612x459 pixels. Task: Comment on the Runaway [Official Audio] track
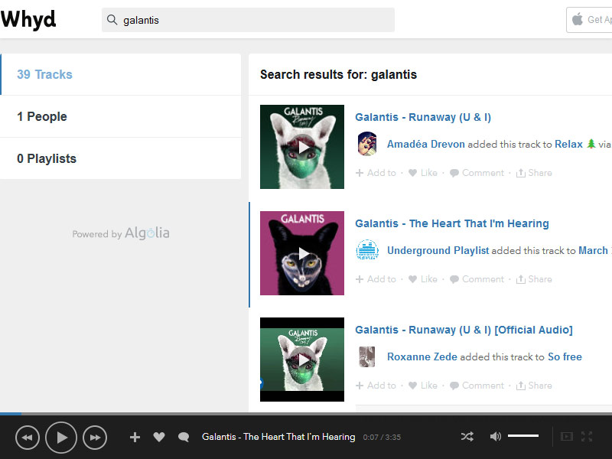pos(477,386)
